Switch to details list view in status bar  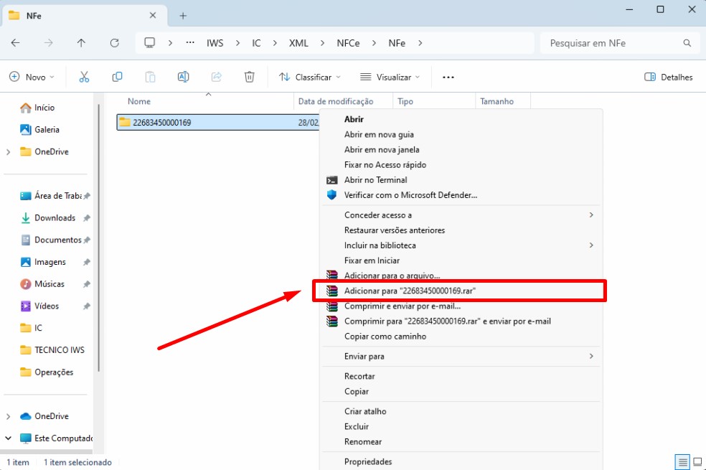(x=683, y=462)
